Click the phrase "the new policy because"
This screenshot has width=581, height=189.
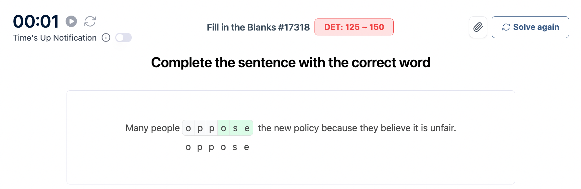tap(304, 128)
